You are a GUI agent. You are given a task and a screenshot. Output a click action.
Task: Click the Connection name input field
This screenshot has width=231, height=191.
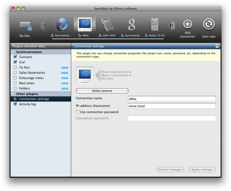tap(172, 99)
